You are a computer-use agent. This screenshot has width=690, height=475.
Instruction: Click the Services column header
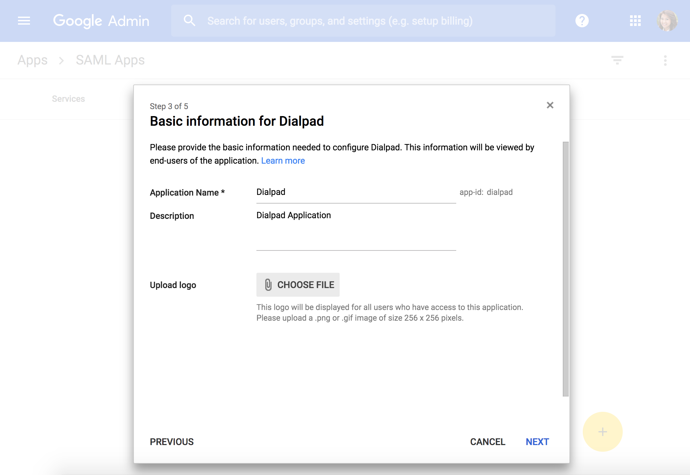[x=68, y=99]
